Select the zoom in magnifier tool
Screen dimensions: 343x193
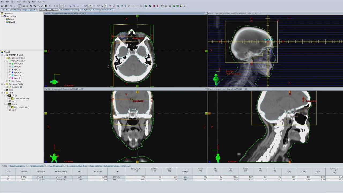pos(31,6)
